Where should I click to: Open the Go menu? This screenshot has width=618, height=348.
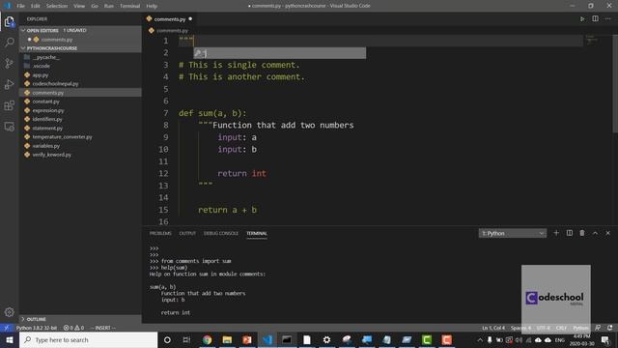point(95,6)
